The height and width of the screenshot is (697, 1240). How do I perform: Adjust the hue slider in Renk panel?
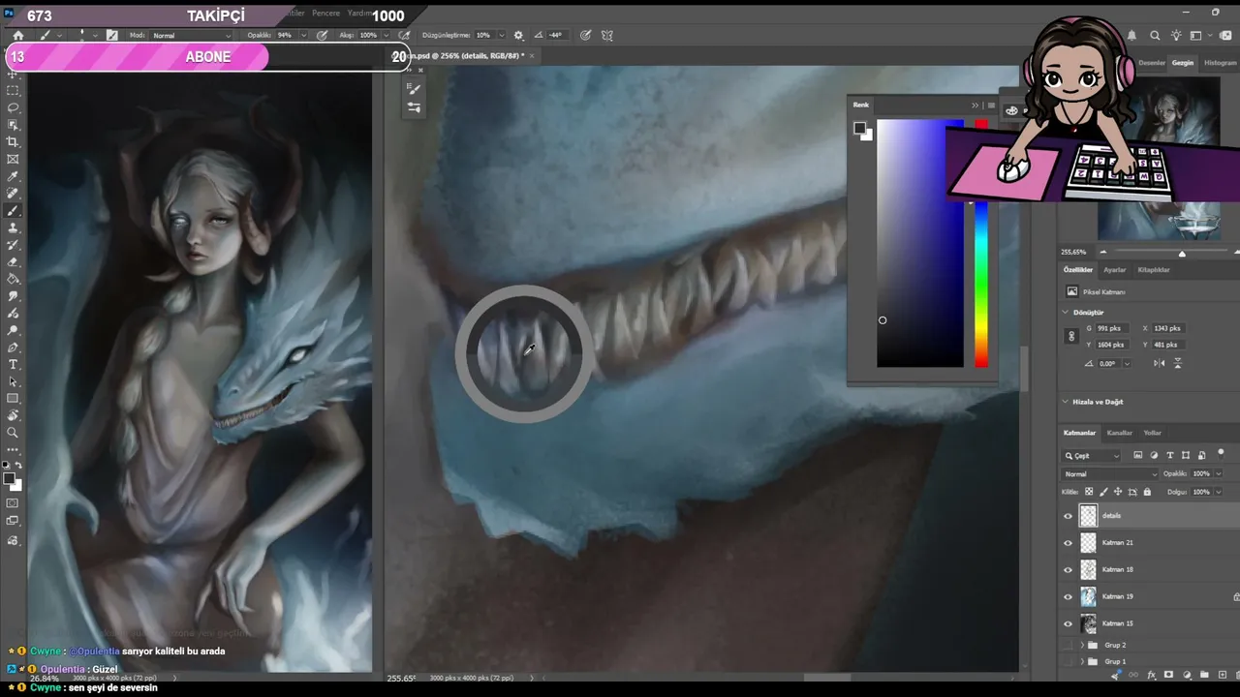[x=981, y=244]
